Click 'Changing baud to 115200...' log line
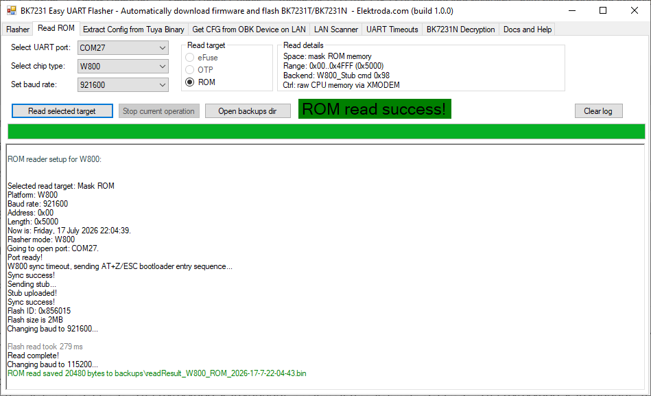This screenshot has width=651, height=396. pos(53,364)
